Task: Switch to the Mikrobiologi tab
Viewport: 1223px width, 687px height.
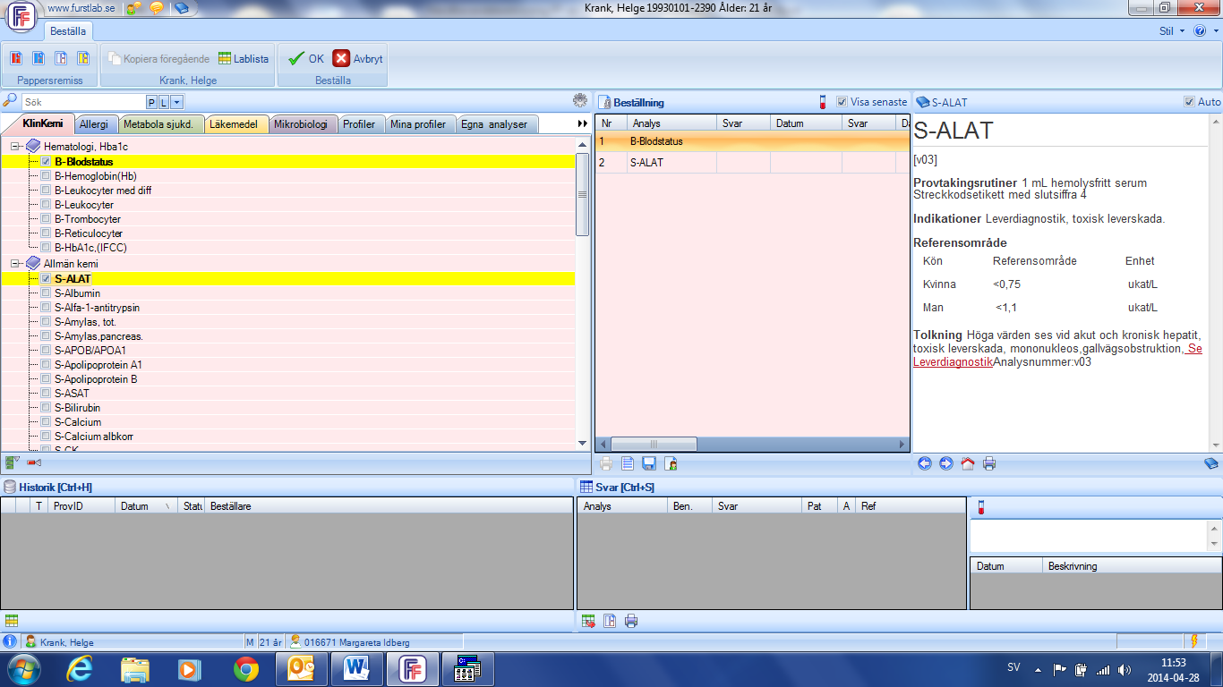Action: (303, 124)
